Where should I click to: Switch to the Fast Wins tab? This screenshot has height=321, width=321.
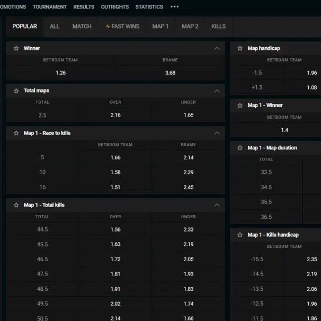(122, 26)
